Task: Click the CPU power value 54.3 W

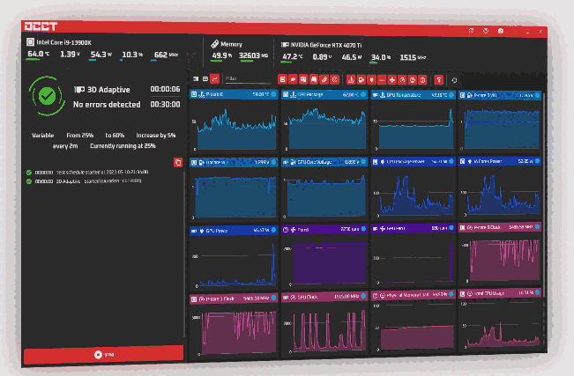Action: point(101,55)
